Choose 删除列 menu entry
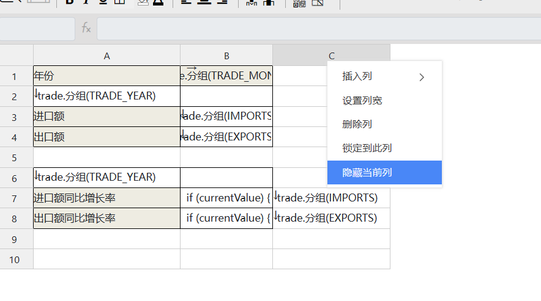Image resolution: width=541 pixels, height=301 pixels. click(x=384, y=124)
